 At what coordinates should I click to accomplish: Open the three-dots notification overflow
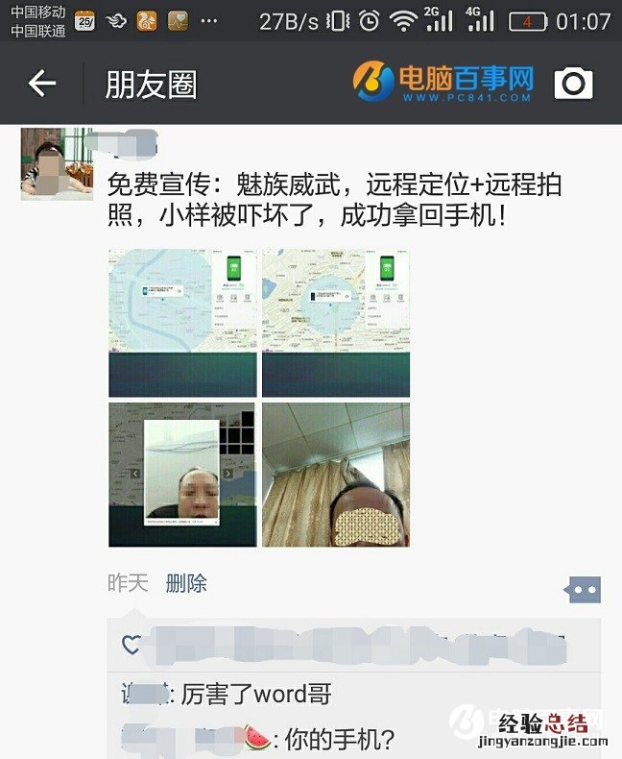(x=209, y=21)
